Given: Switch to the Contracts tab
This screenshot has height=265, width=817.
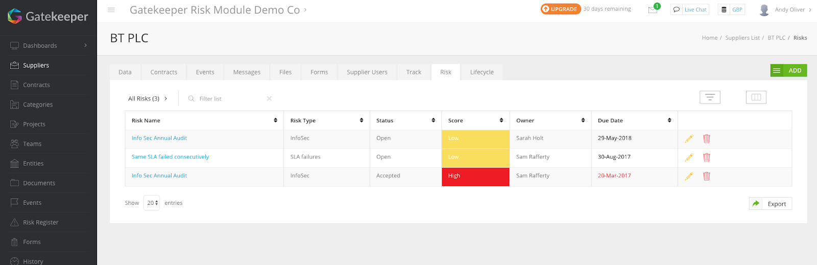Looking at the screenshot, I should click(164, 72).
